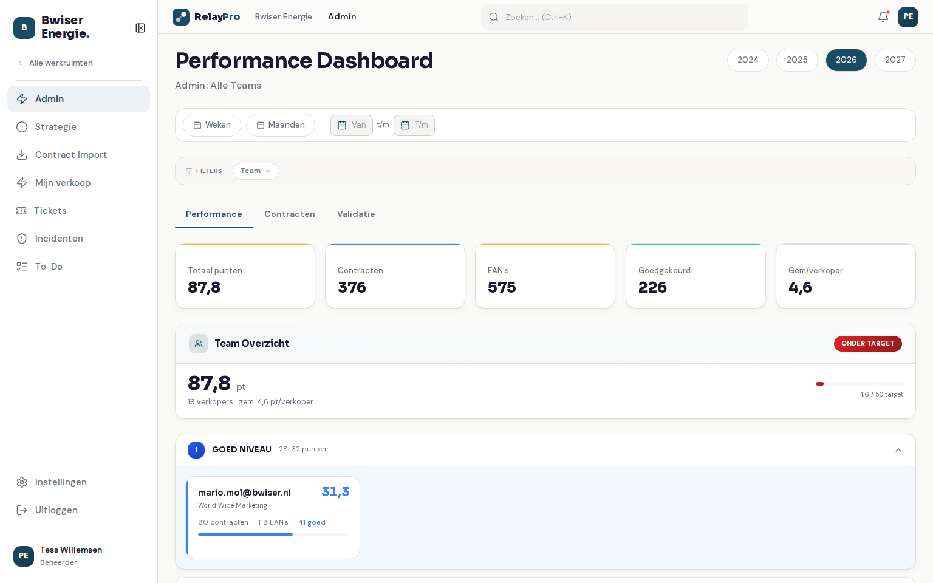Open Instellingen settings link
The image size is (933, 583).
[x=78, y=482]
